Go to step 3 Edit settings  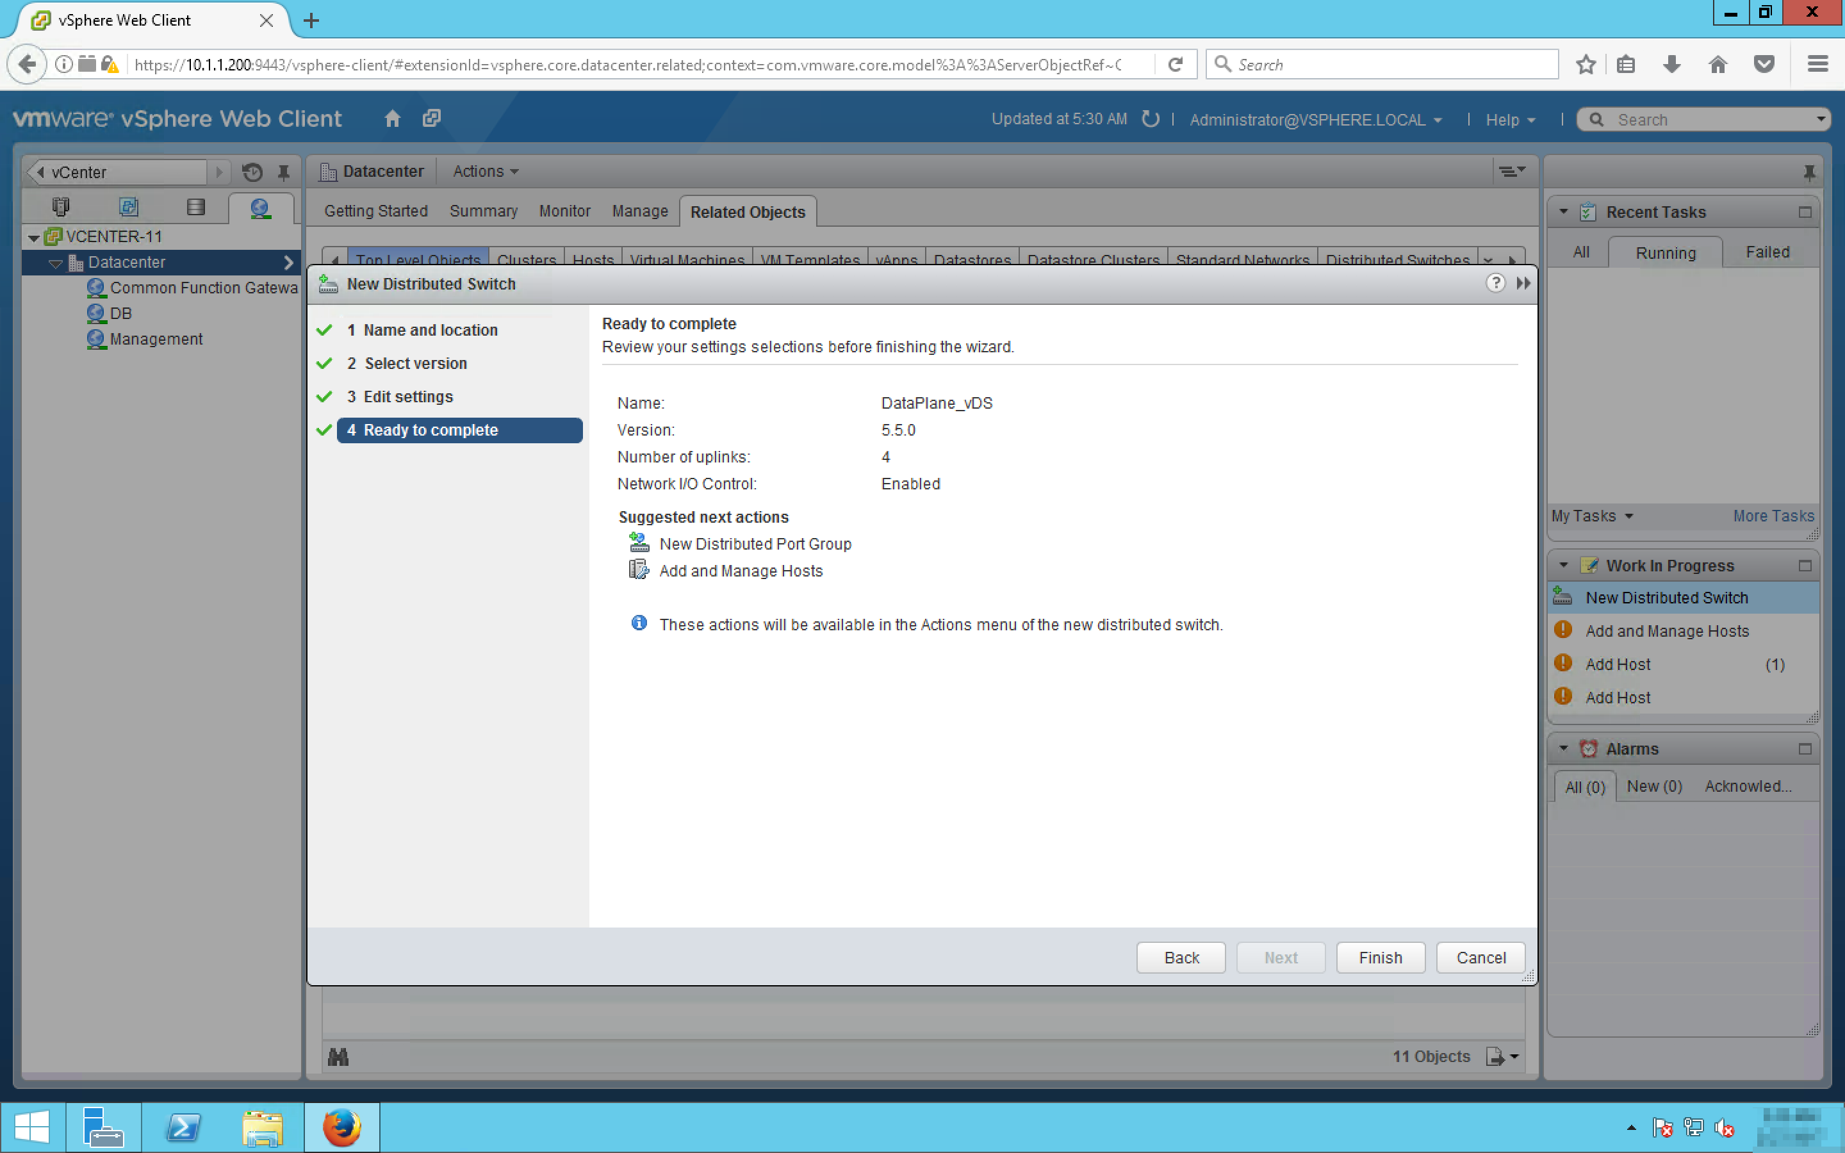(x=408, y=397)
